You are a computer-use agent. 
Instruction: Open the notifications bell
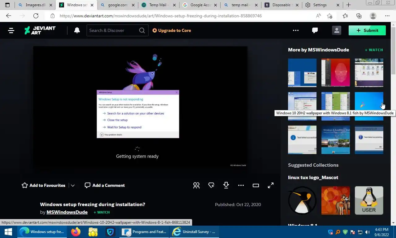pyautogui.click(x=77, y=30)
